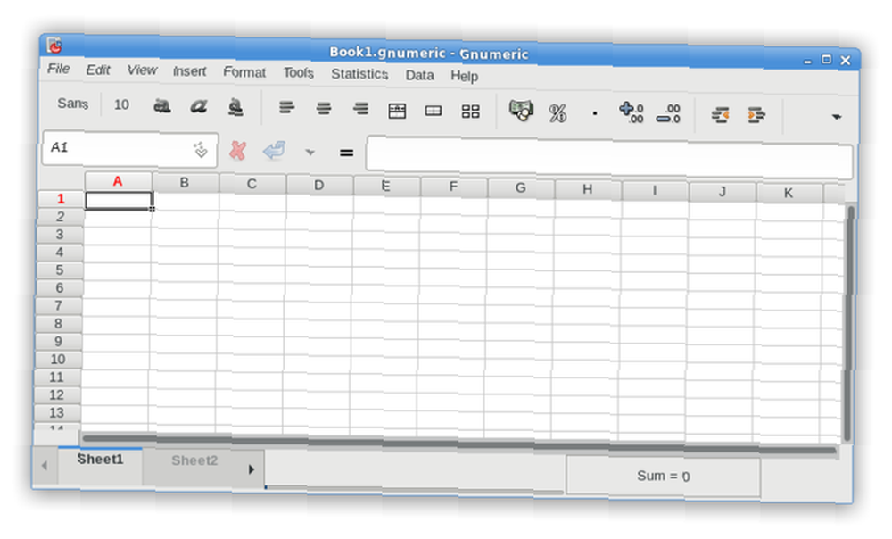Open the Sans font name selector
892x539 pixels.
(73, 104)
